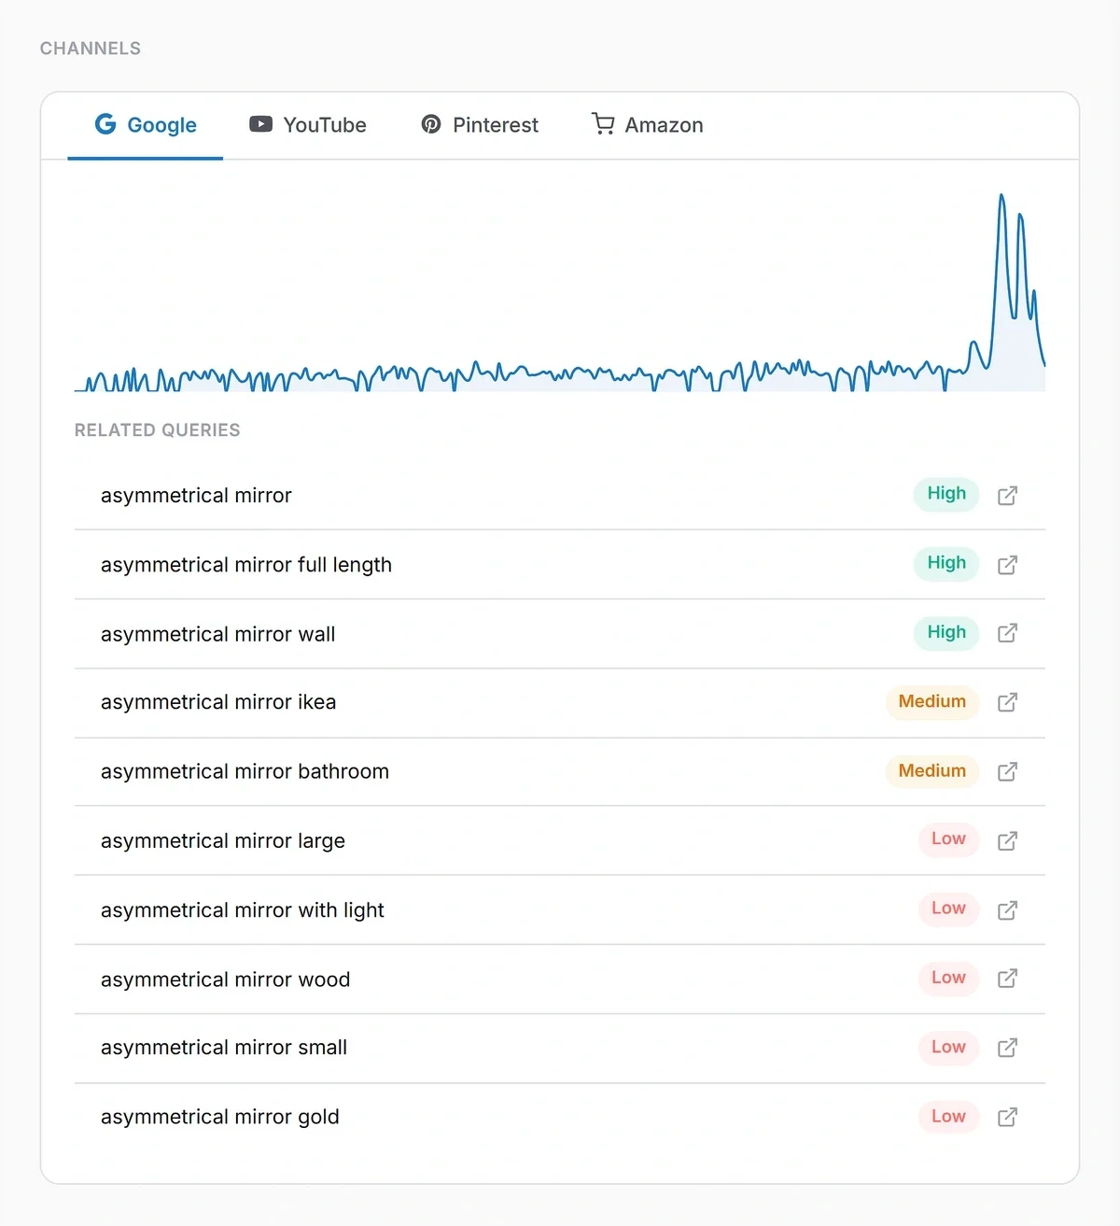
Task: Switch to the Pinterest tab
Action: pyautogui.click(x=480, y=125)
